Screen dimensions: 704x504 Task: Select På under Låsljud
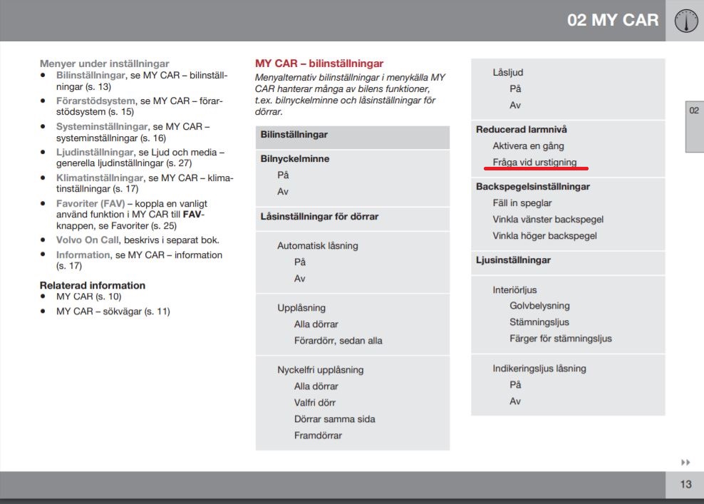tap(515, 89)
